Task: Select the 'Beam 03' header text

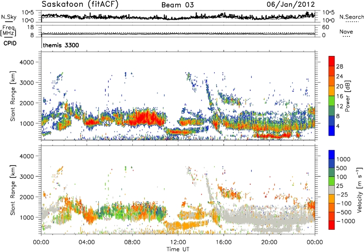Action: pos(177,5)
